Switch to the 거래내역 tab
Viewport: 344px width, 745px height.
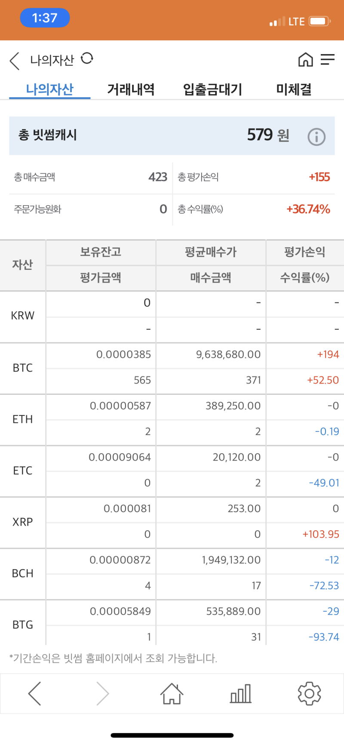131,89
